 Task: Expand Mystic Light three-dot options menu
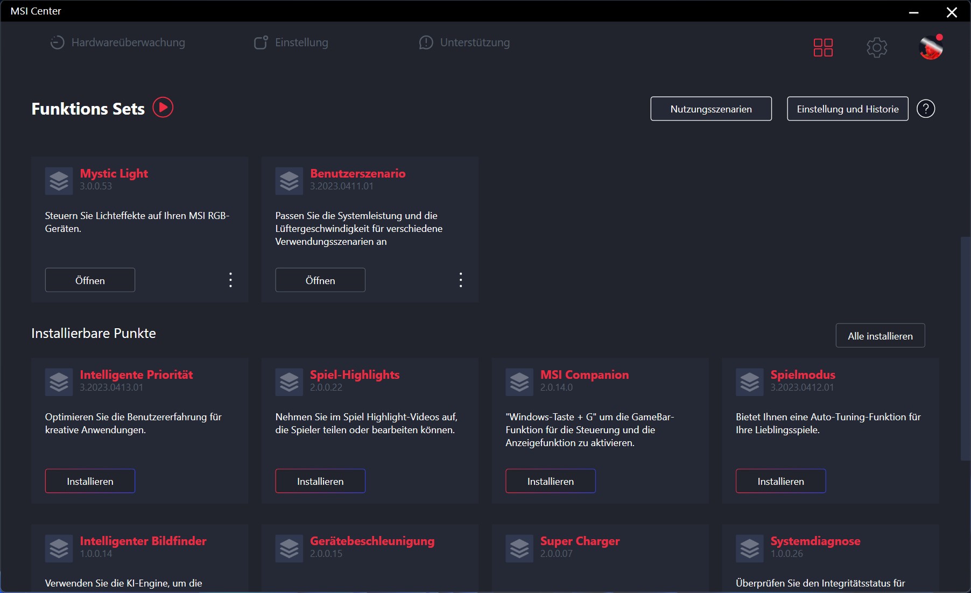[230, 280]
